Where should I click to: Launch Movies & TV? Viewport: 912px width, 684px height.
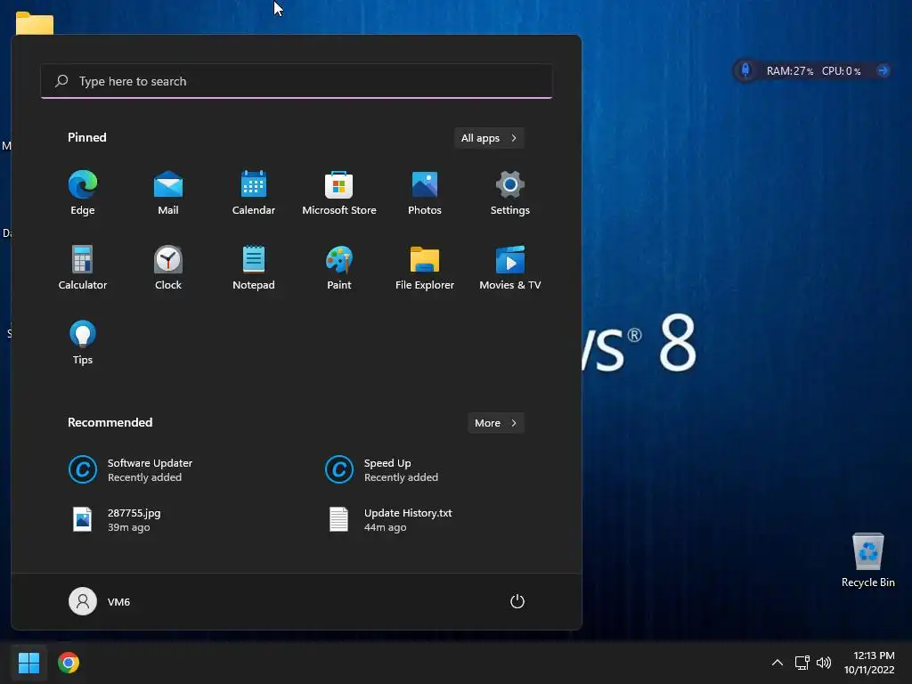pyautogui.click(x=510, y=267)
